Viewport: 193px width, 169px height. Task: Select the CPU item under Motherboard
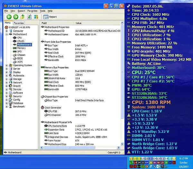point(19,38)
